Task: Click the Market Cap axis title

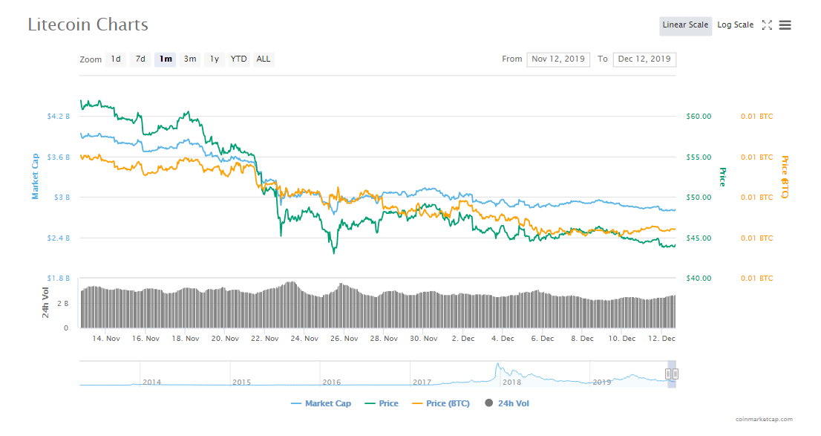Action: click(x=35, y=177)
